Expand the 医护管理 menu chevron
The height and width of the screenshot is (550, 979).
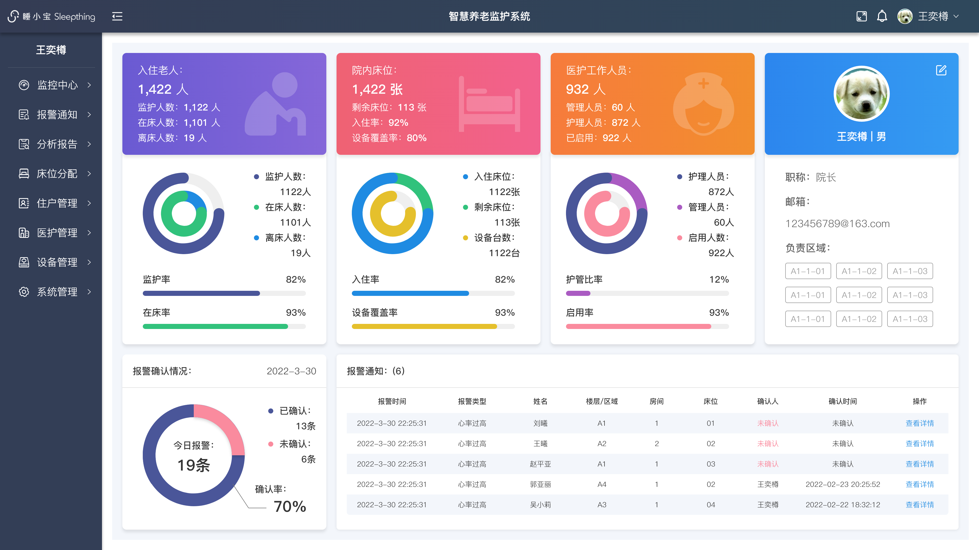[89, 233]
